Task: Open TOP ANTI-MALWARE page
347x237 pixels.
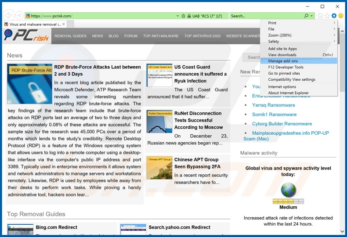Action: 161,36
